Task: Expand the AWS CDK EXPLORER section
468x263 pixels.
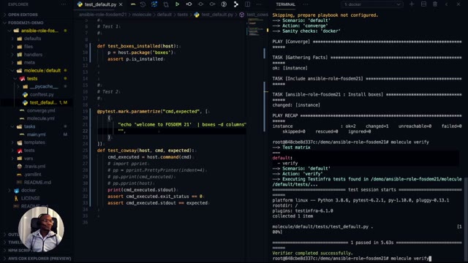Action: (39, 259)
